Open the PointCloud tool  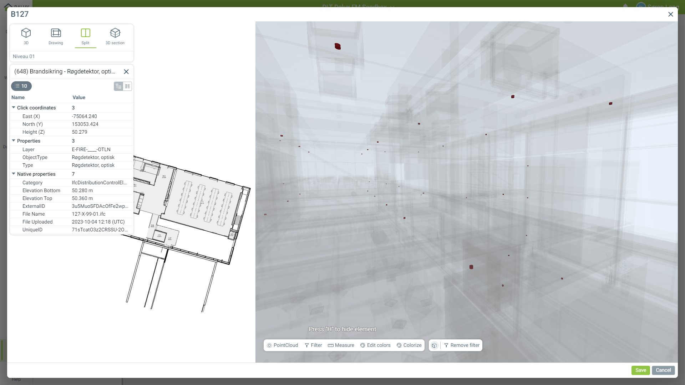click(282, 345)
